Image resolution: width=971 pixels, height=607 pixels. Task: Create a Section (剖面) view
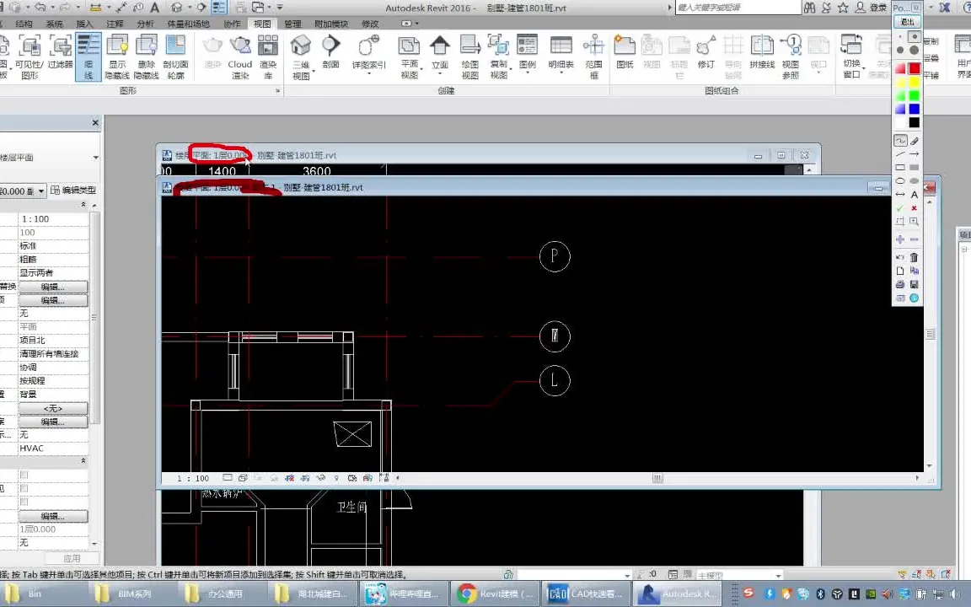[330, 52]
